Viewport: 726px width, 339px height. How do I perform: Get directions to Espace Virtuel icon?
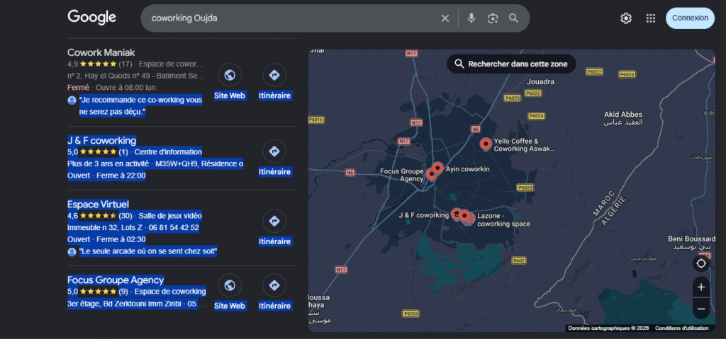pos(274,221)
